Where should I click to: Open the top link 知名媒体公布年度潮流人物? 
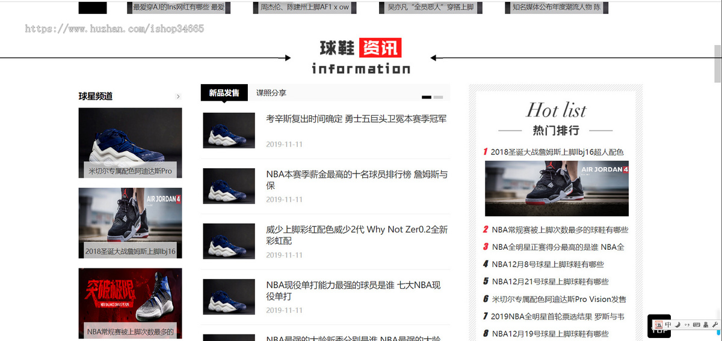(x=557, y=7)
